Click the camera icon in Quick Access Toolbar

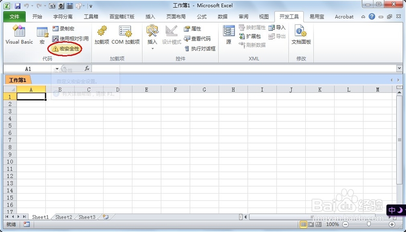tap(52, 6)
